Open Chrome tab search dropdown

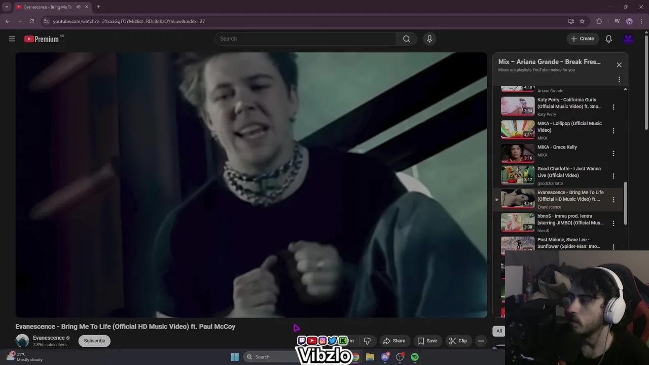click(7, 7)
